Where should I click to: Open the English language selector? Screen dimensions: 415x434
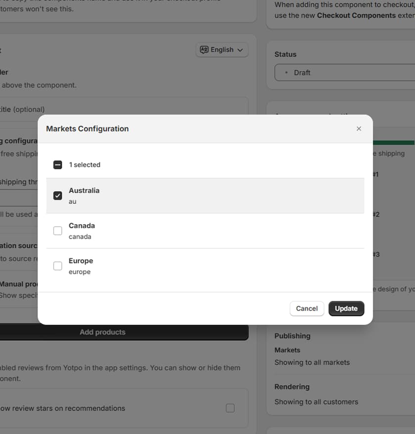(x=222, y=49)
